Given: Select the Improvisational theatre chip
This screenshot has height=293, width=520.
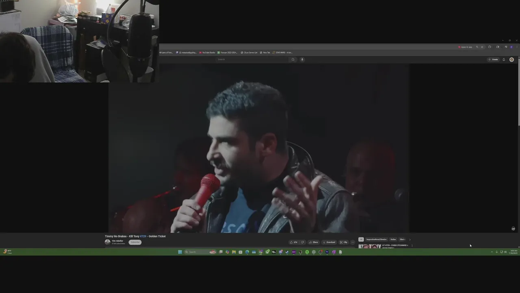Looking at the screenshot, I should 377,239.
